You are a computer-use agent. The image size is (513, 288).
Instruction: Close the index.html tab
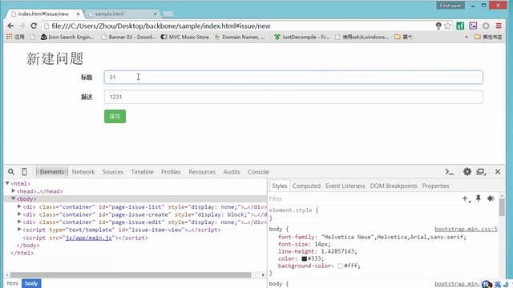(x=78, y=14)
